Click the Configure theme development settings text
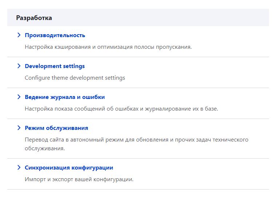The width and height of the screenshot is (277, 199). tap(75, 78)
